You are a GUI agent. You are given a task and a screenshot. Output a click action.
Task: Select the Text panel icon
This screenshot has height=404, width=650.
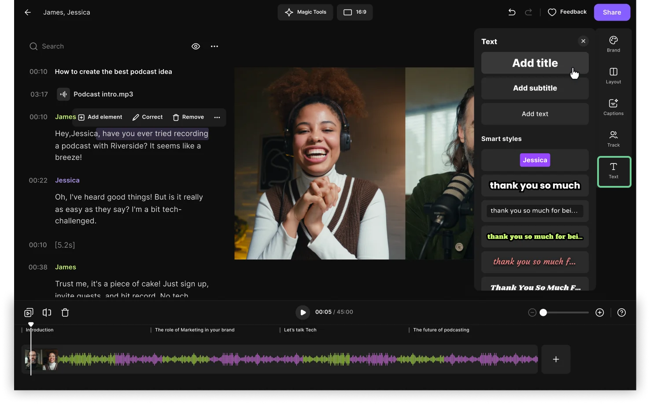coord(613,171)
